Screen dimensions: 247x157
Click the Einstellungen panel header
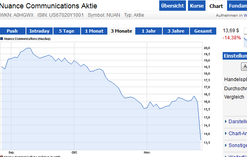(x=235, y=56)
